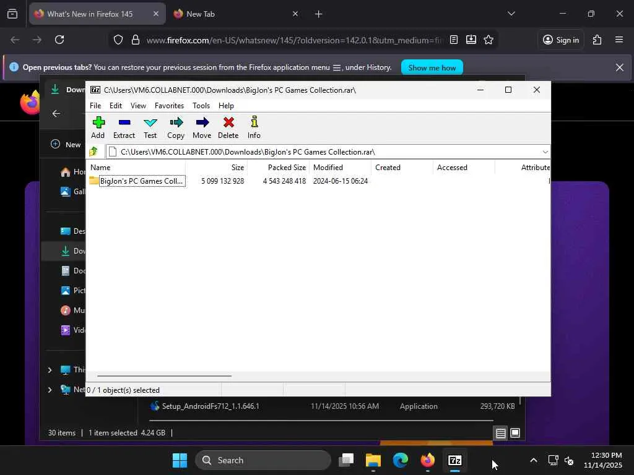This screenshot has height=475, width=634.
Task: Click the Sign in button in Firefox
Action: [x=561, y=40]
